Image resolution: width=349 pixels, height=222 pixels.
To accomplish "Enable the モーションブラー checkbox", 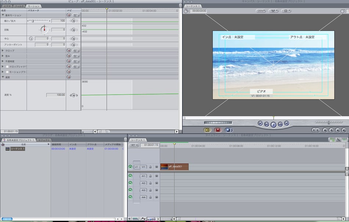I will [7, 72].
